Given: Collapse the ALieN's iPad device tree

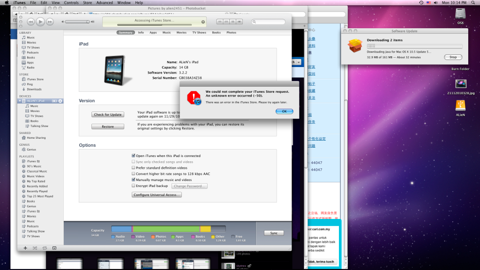Looking at the screenshot, I should pyautogui.click(x=20, y=101).
